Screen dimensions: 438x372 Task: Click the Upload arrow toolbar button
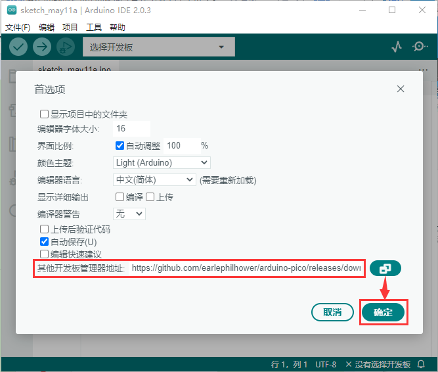click(x=42, y=47)
